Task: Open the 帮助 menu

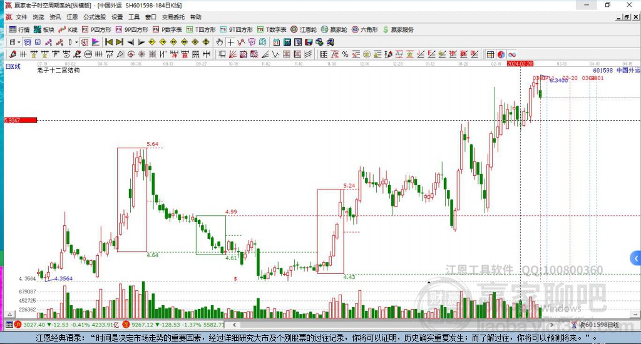Action: [x=195, y=17]
